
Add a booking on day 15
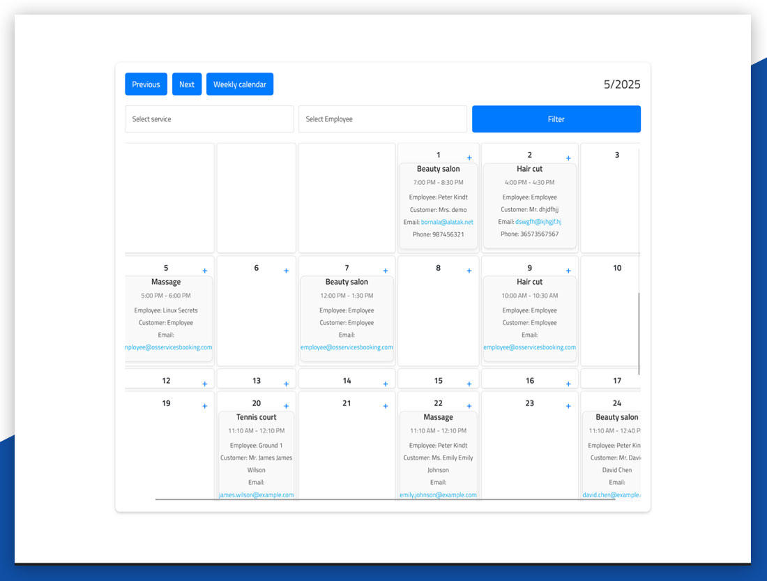[469, 384]
